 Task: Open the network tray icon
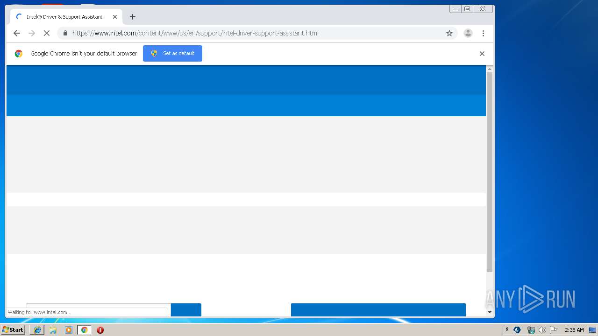(x=531, y=330)
